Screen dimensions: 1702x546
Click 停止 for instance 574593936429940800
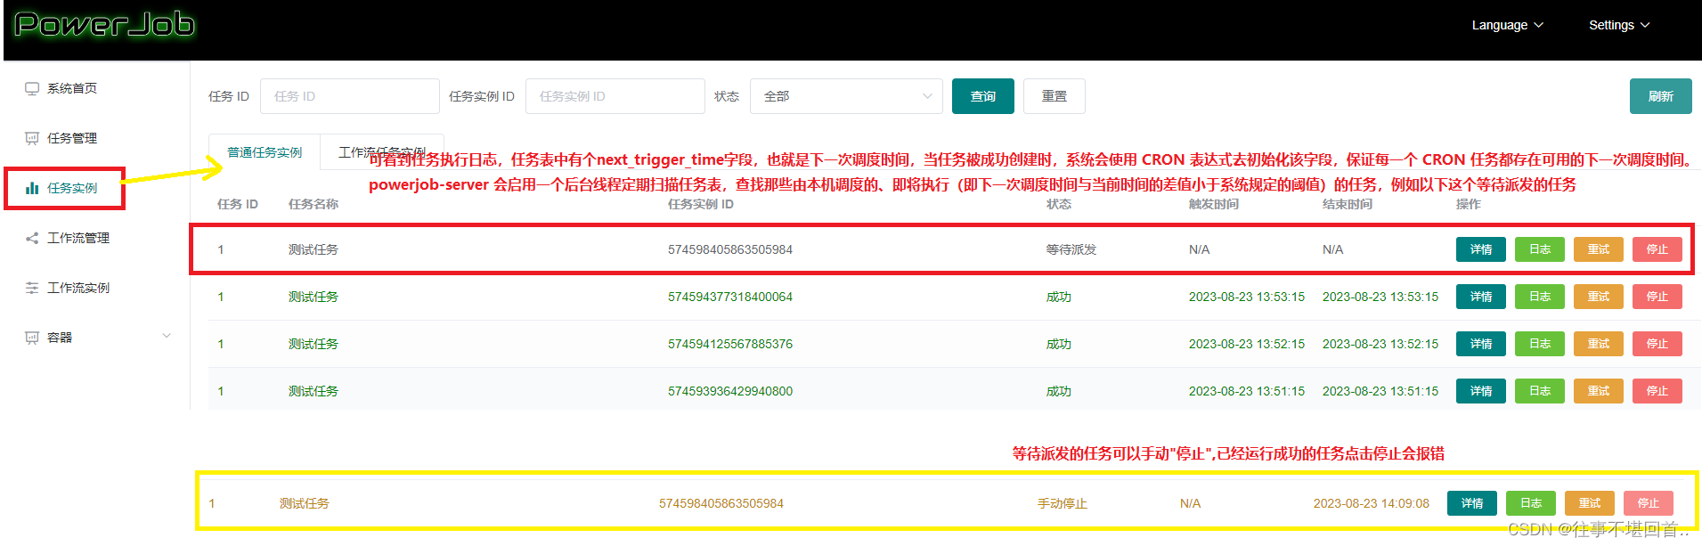[1657, 391]
